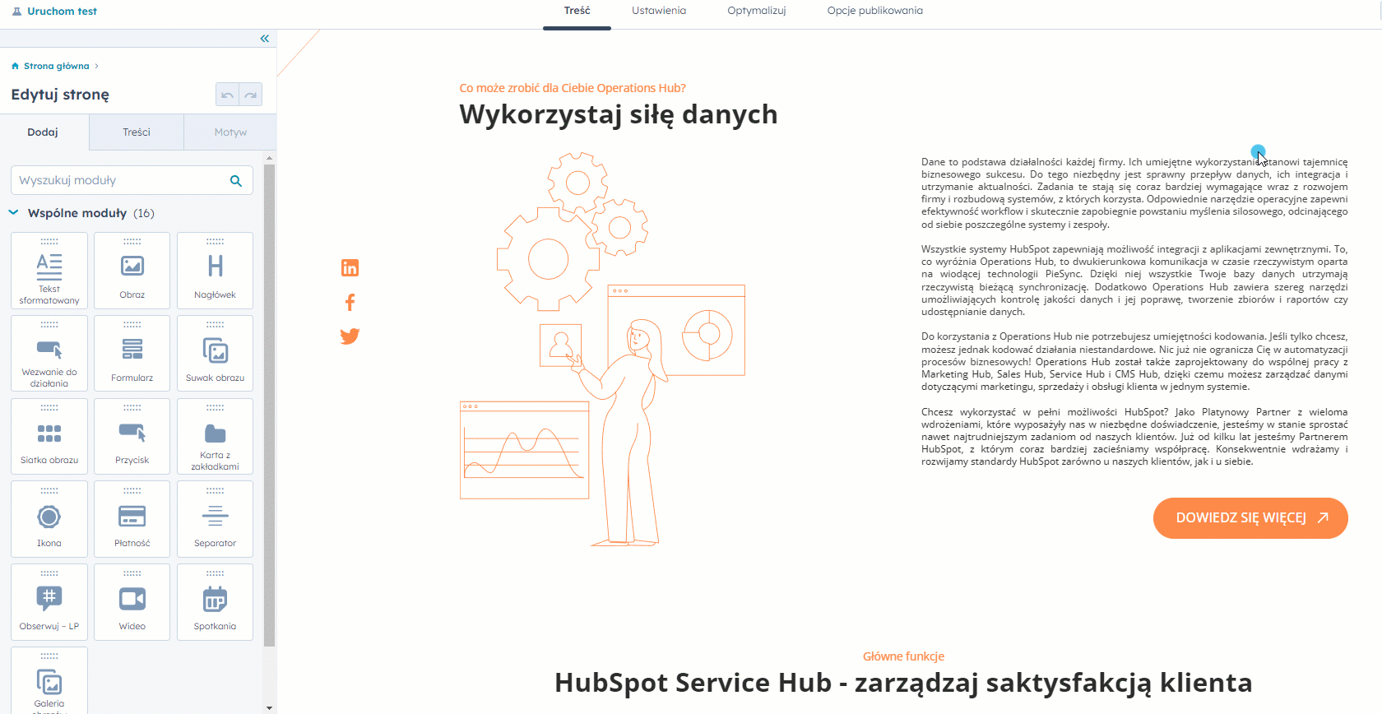Click paragraph starting 'Do korzystania z Operations Hub'
The height and width of the screenshot is (714, 1382).
[1134, 361]
